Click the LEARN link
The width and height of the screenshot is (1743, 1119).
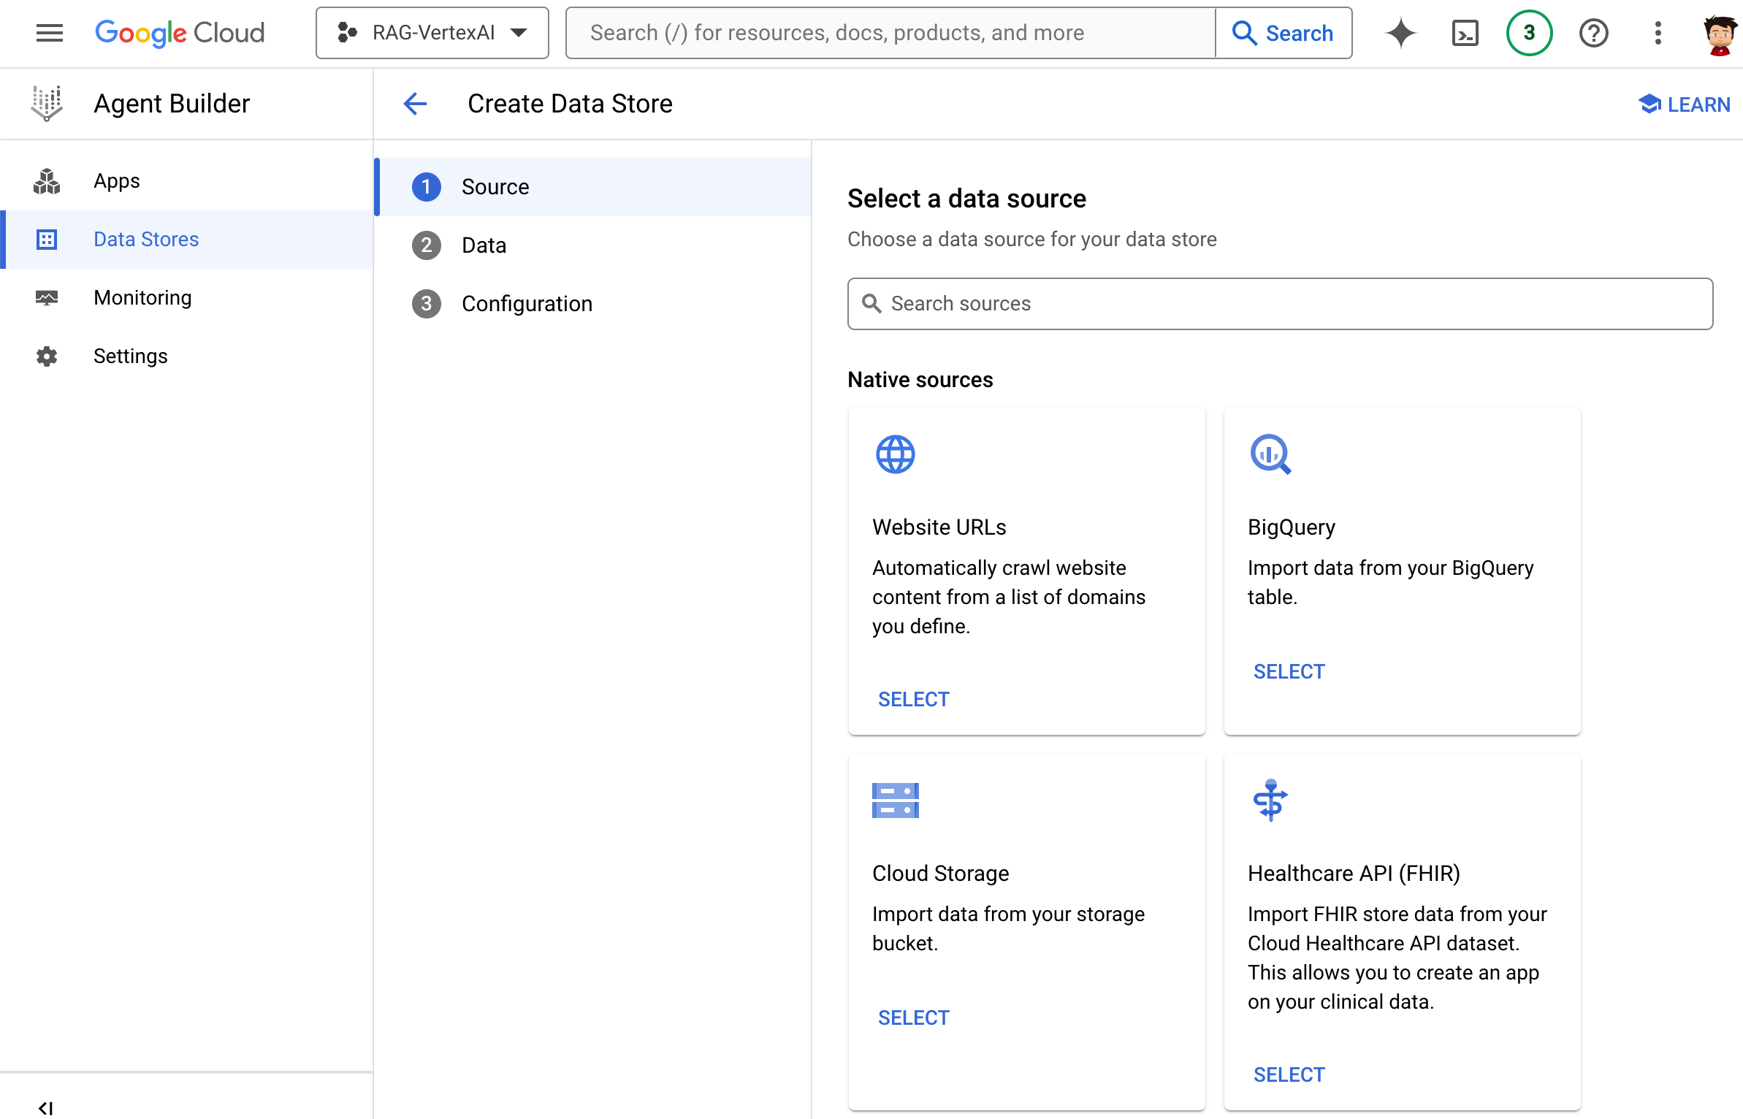tap(1685, 104)
